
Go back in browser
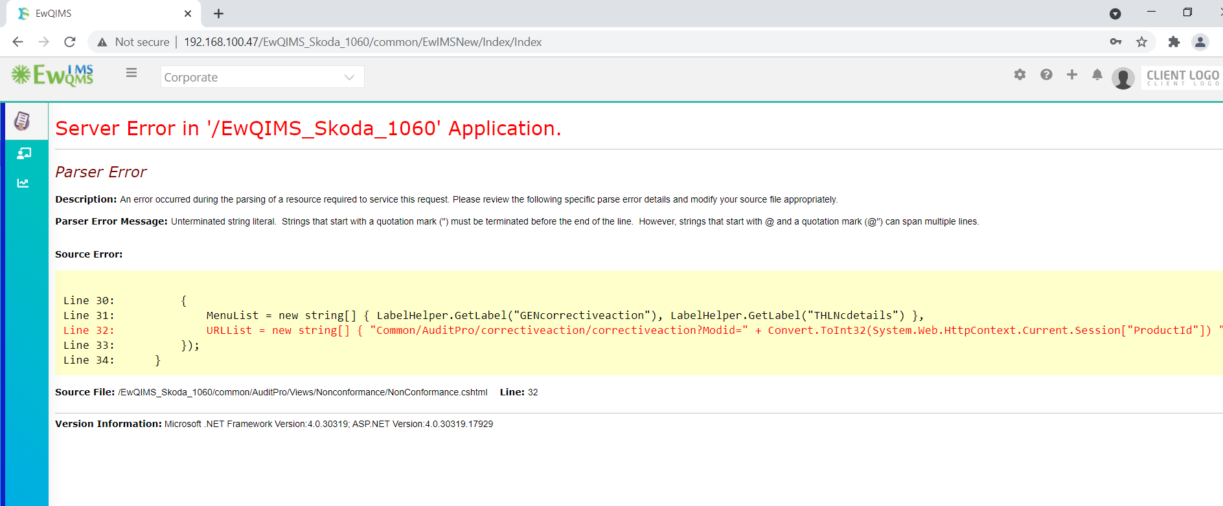point(17,41)
